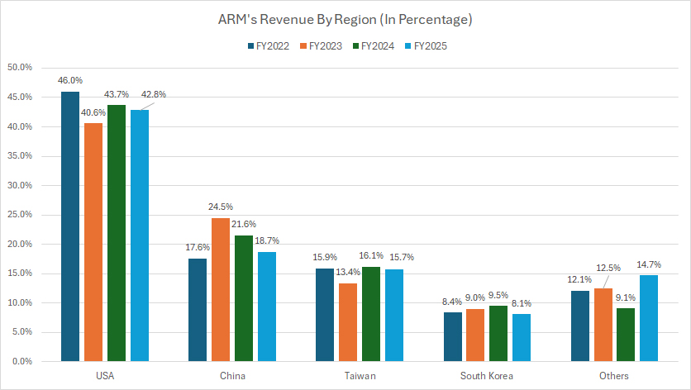Viewport: 691px width, 390px height.
Task: Select the China FY2025 light blue bar
Action: [267, 307]
